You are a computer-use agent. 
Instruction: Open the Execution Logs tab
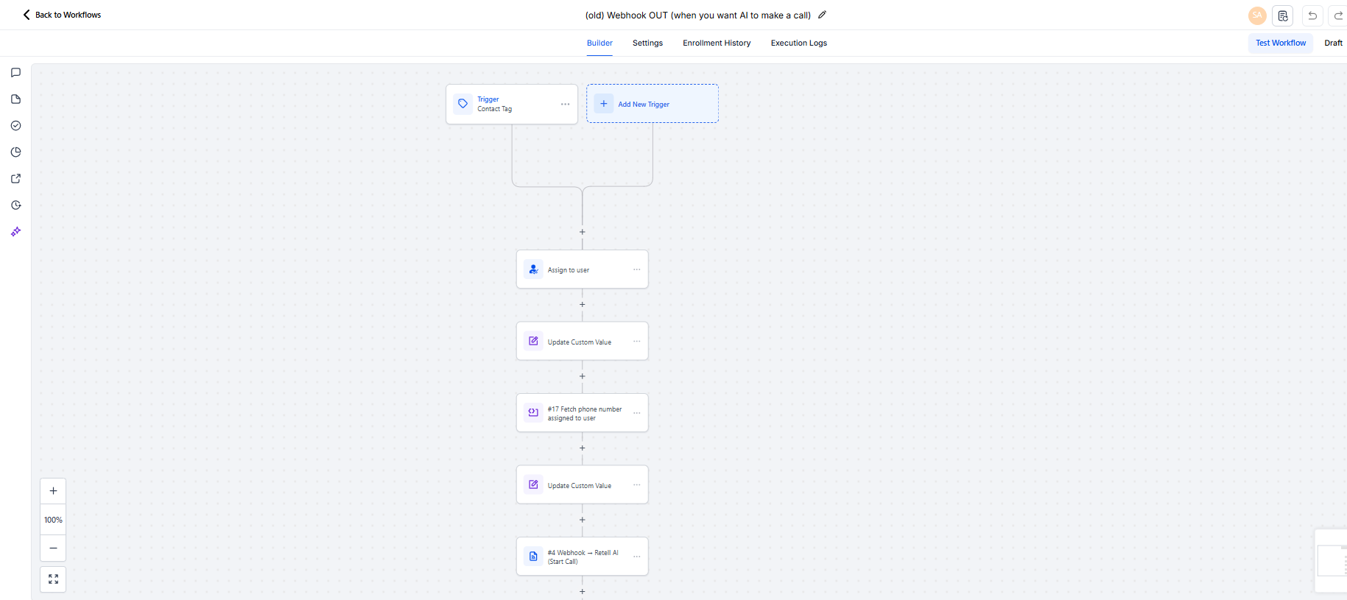pyautogui.click(x=798, y=43)
